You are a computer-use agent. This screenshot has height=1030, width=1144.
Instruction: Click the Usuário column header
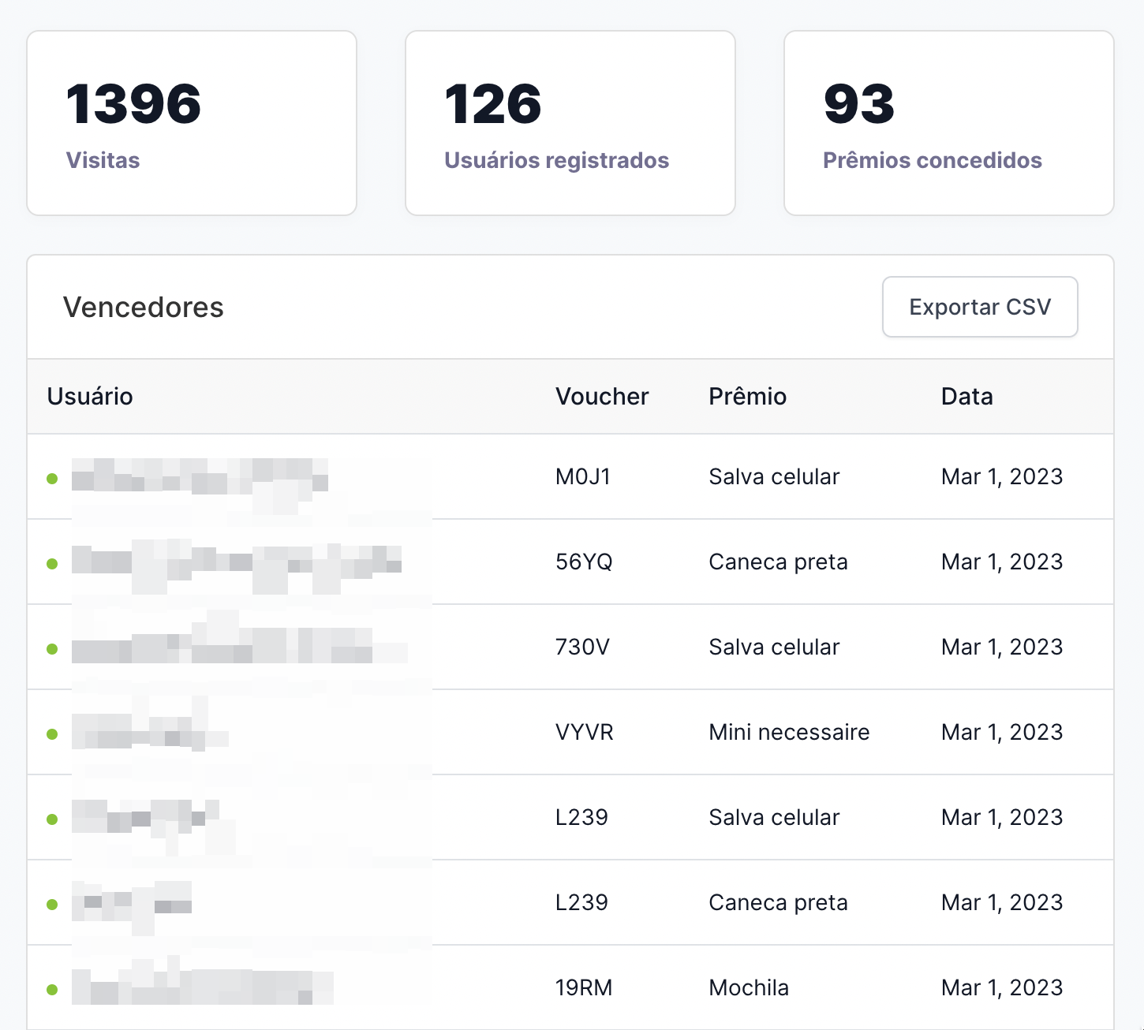(x=90, y=396)
